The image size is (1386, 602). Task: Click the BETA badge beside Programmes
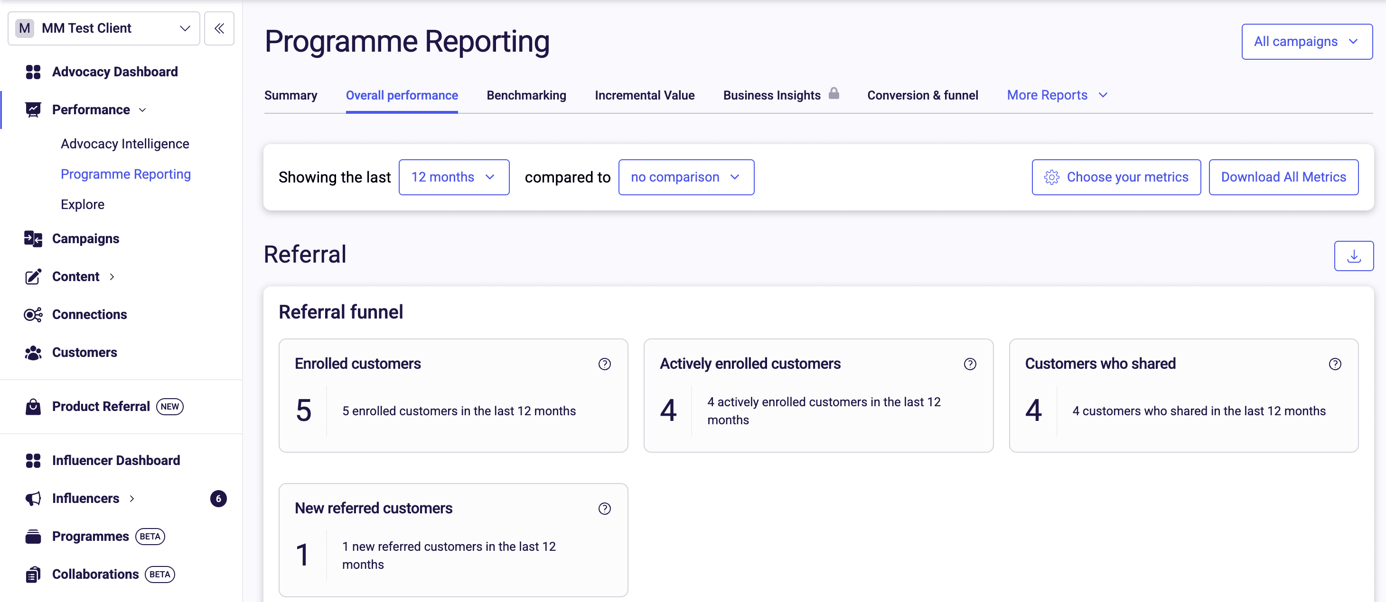(x=150, y=537)
